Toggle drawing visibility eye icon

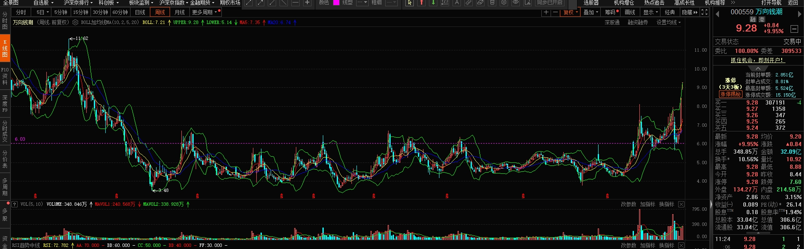coord(516,3)
